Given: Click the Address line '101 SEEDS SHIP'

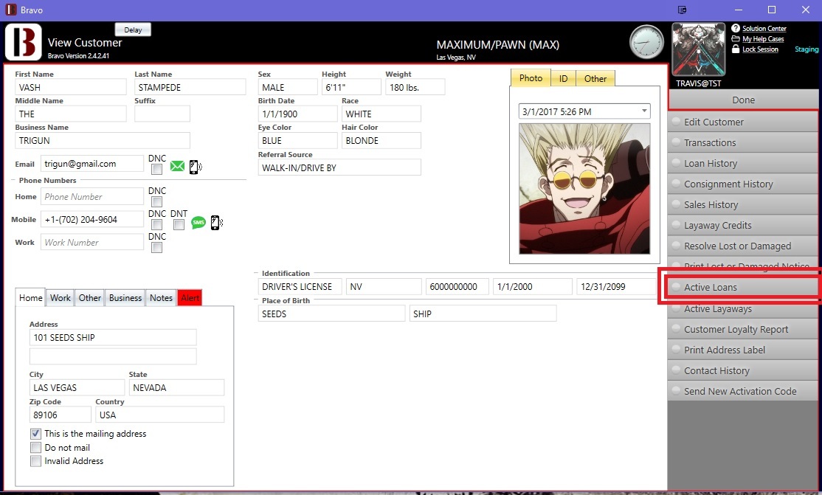Looking at the screenshot, I should 113,337.
